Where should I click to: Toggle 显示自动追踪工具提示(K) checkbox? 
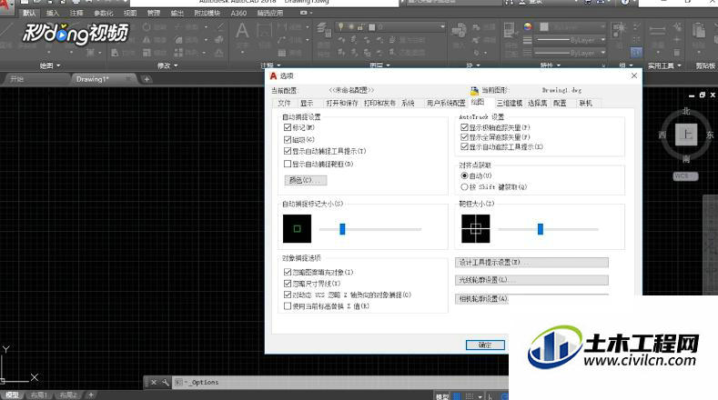(x=464, y=147)
